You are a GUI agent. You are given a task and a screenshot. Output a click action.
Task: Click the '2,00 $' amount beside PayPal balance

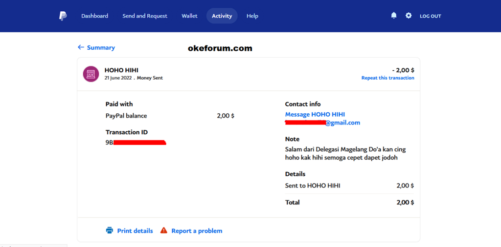226,116
